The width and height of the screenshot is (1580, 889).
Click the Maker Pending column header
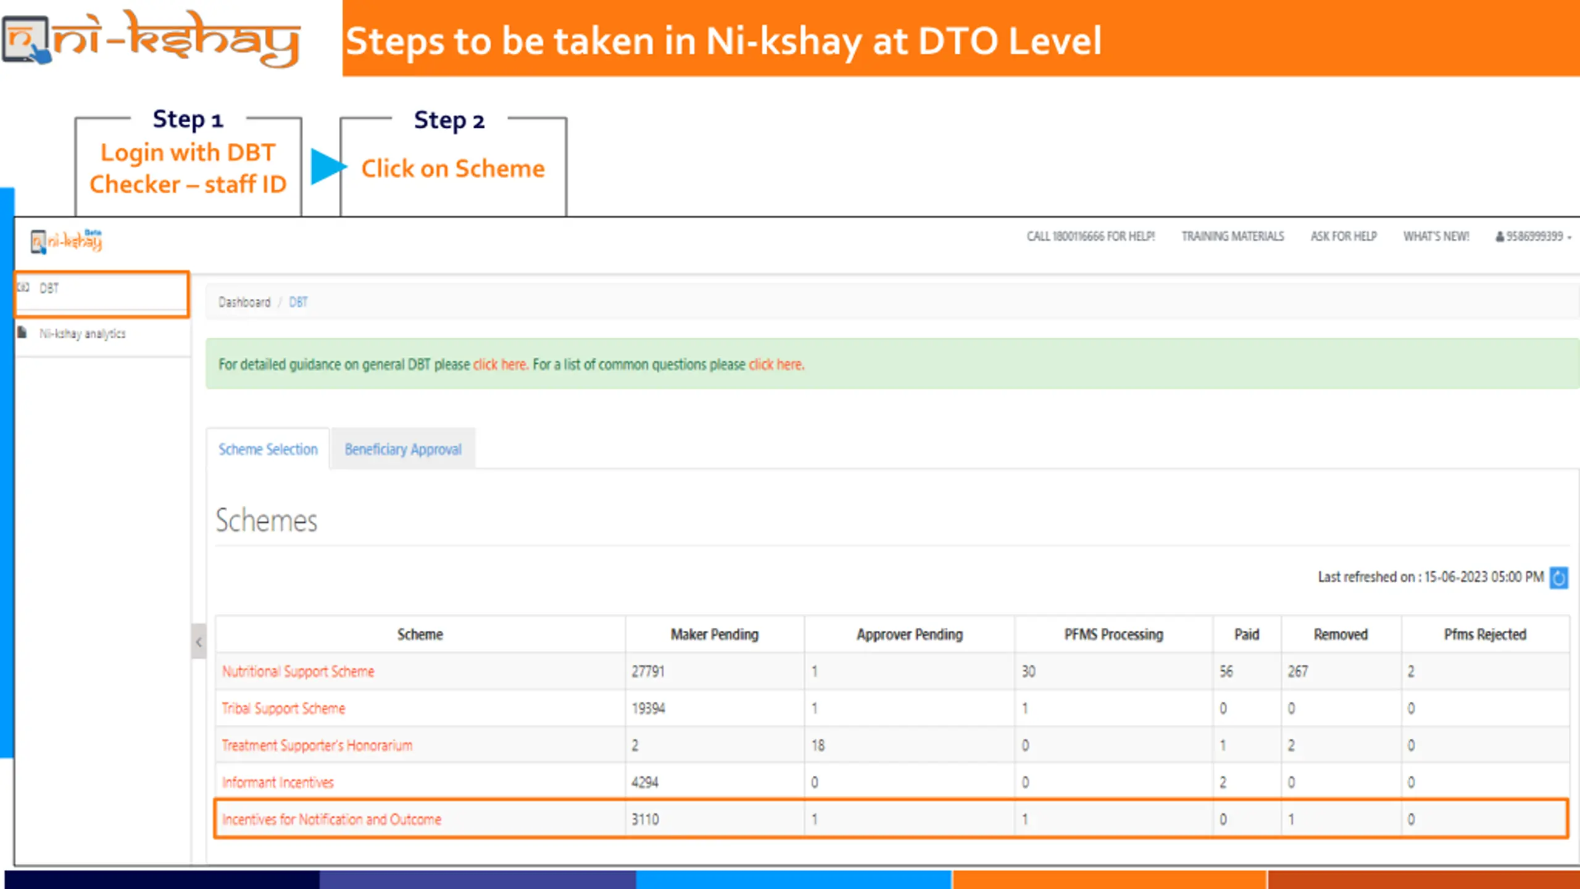click(715, 634)
